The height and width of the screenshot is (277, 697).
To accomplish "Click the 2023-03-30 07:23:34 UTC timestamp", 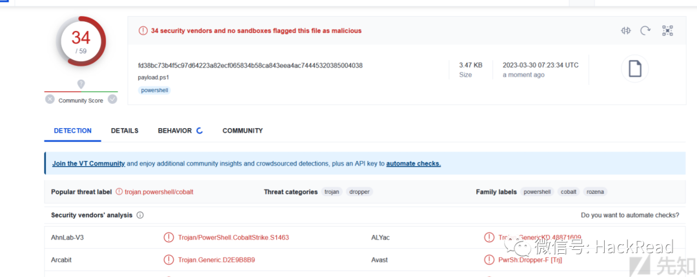I will (x=541, y=65).
